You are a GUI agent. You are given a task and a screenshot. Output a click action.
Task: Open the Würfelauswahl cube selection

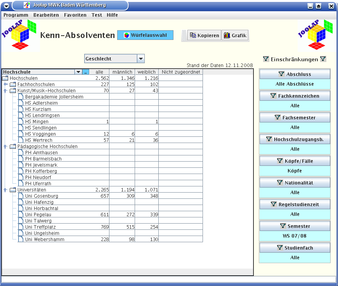tap(145, 35)
